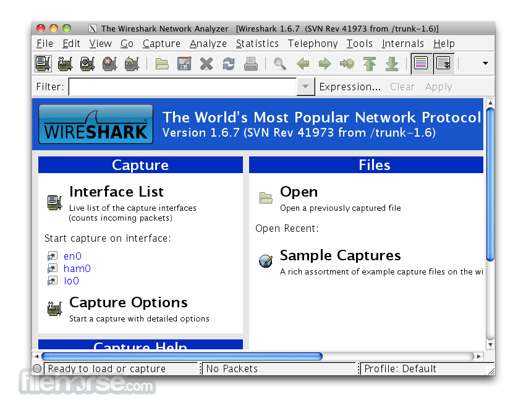Open capture options from the toolbar

click(x=65, y=64)
